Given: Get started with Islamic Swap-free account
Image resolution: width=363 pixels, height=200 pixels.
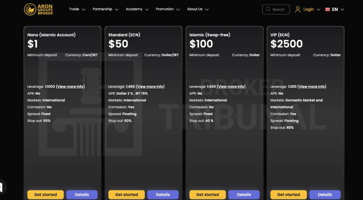Looking at the screenshot, I should tap(207, 195).
